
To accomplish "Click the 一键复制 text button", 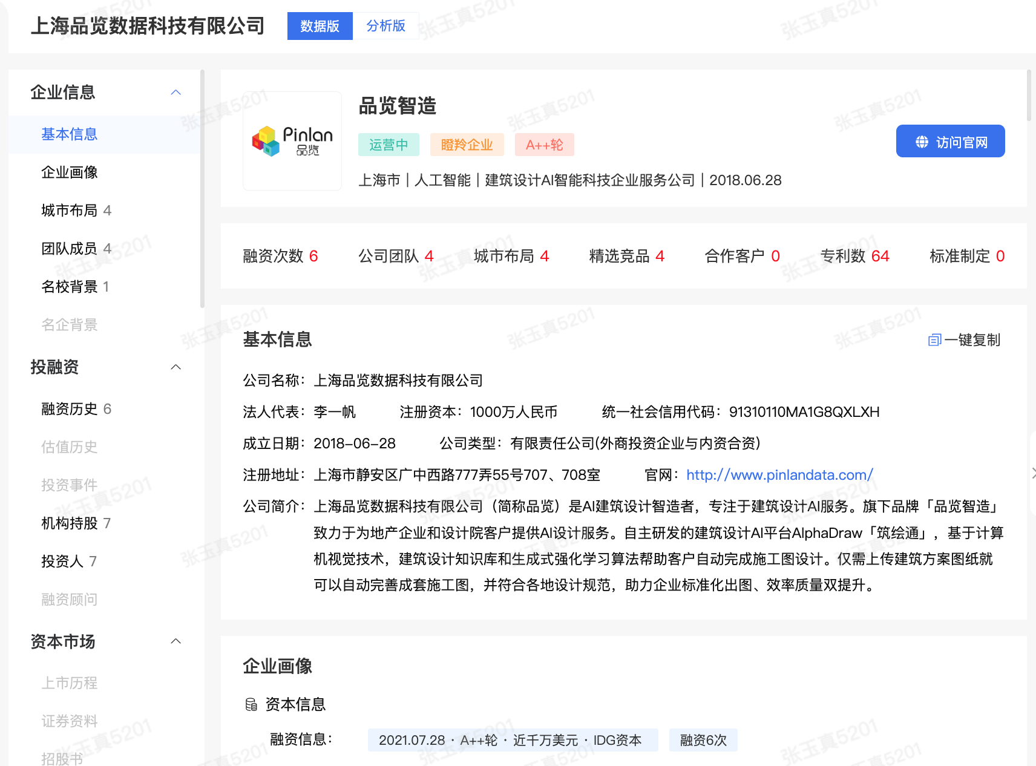I will 972,340.
